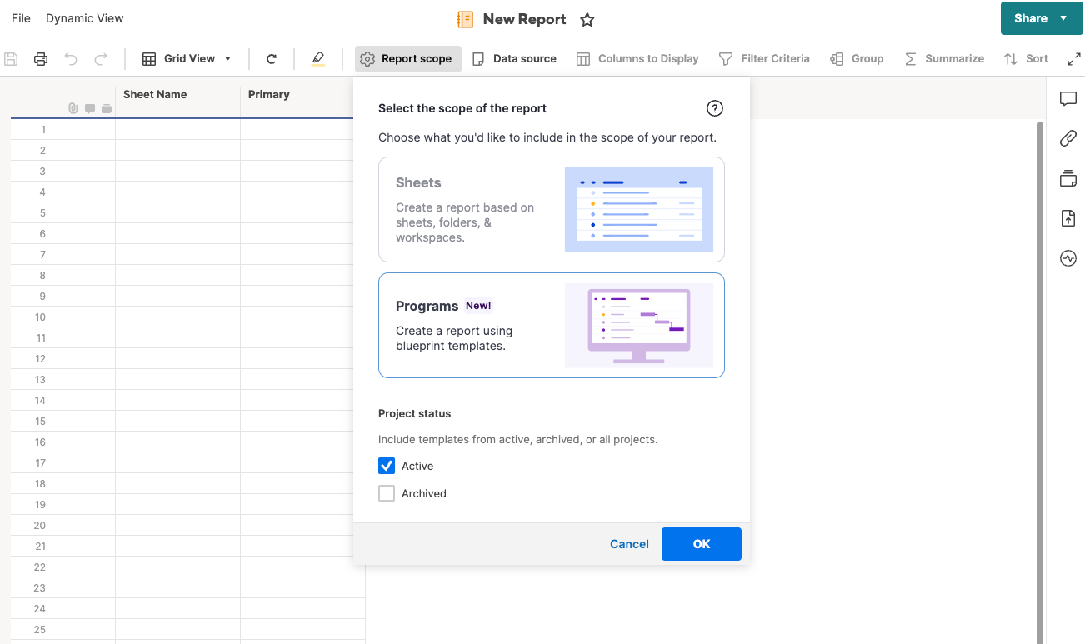Star the New Report to favorite it
1085x644 pixels.
pos(587,19)
